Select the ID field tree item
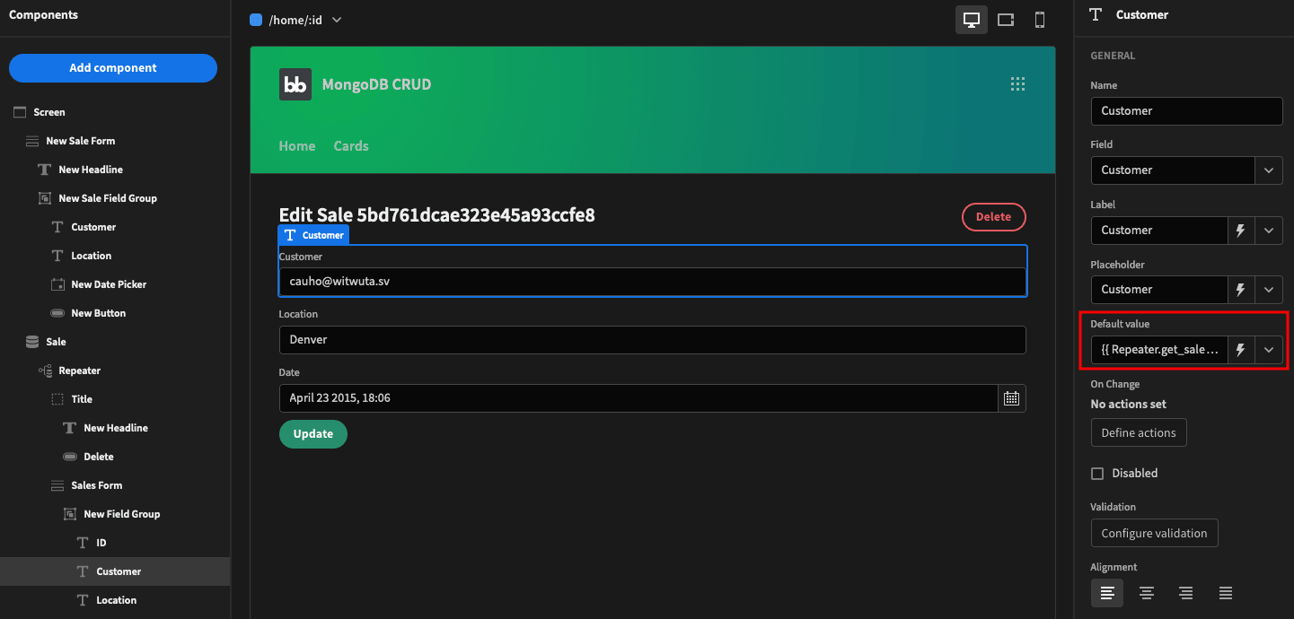The width and height of the screenshot is (1294, 619). point(101,543)
